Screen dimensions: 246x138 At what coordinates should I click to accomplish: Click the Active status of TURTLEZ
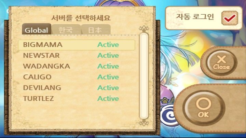108,98
